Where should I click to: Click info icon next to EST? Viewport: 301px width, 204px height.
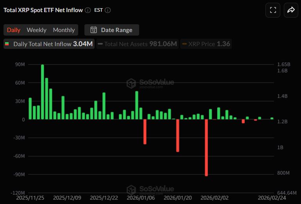[x=108, y=10]
